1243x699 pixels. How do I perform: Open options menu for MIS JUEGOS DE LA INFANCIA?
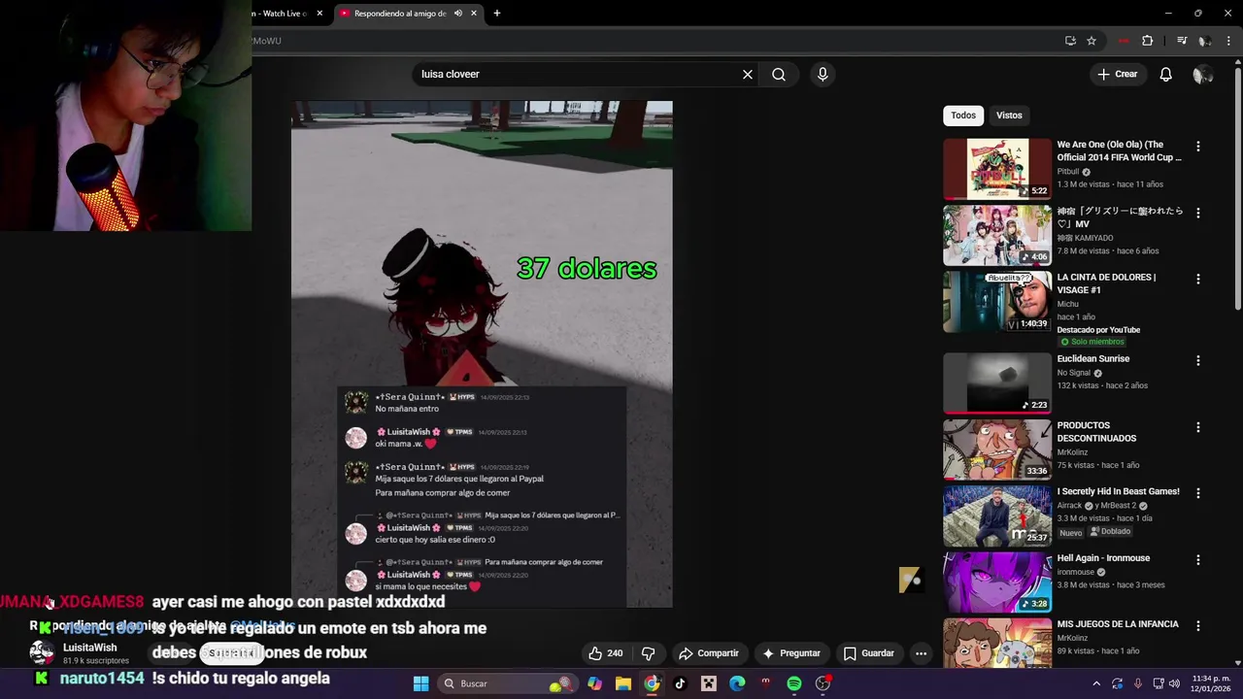click(1197, 627)
